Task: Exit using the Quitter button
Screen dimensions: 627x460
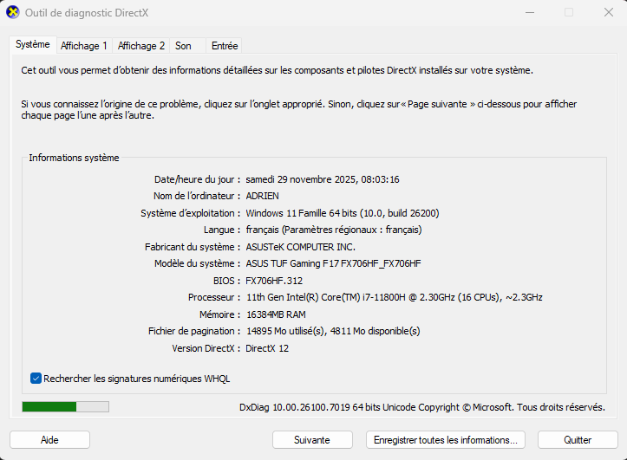Action: point(578,440)
